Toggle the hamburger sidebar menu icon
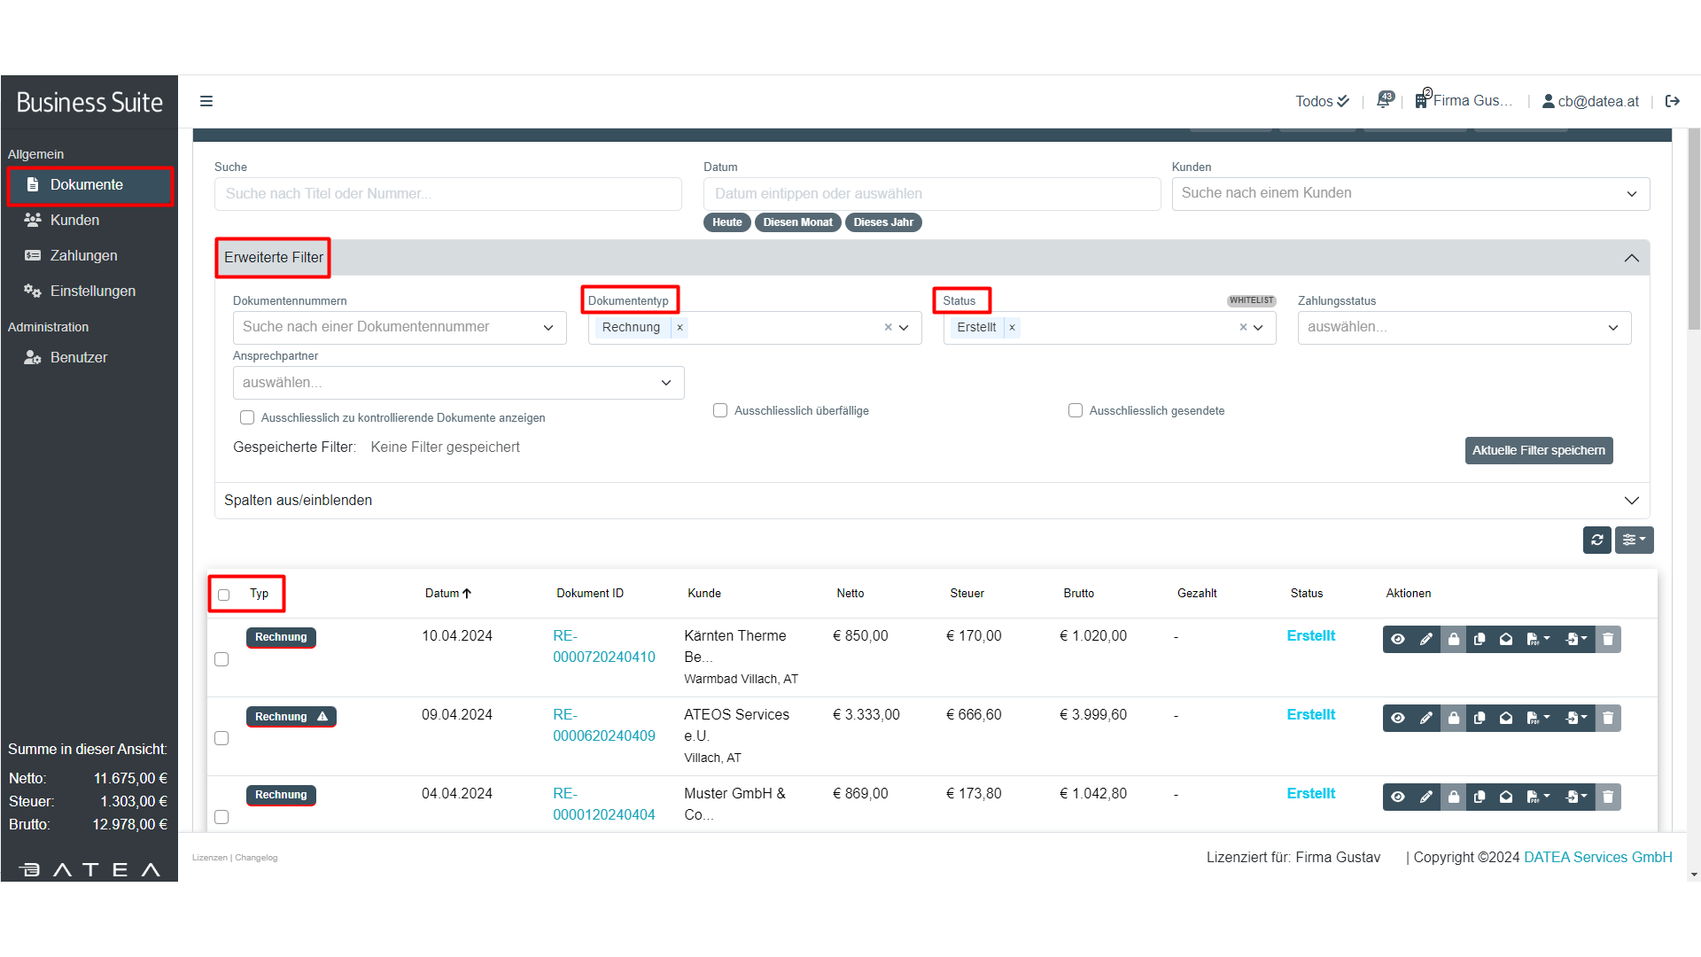Image resolution: width=1701 pixels, height=957 pixels. [206, 101]
